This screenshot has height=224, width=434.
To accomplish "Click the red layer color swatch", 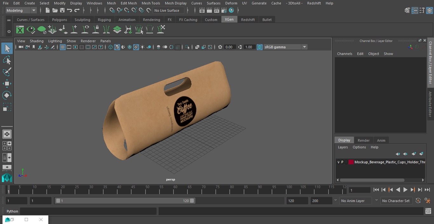I will (x=351, y=162).
